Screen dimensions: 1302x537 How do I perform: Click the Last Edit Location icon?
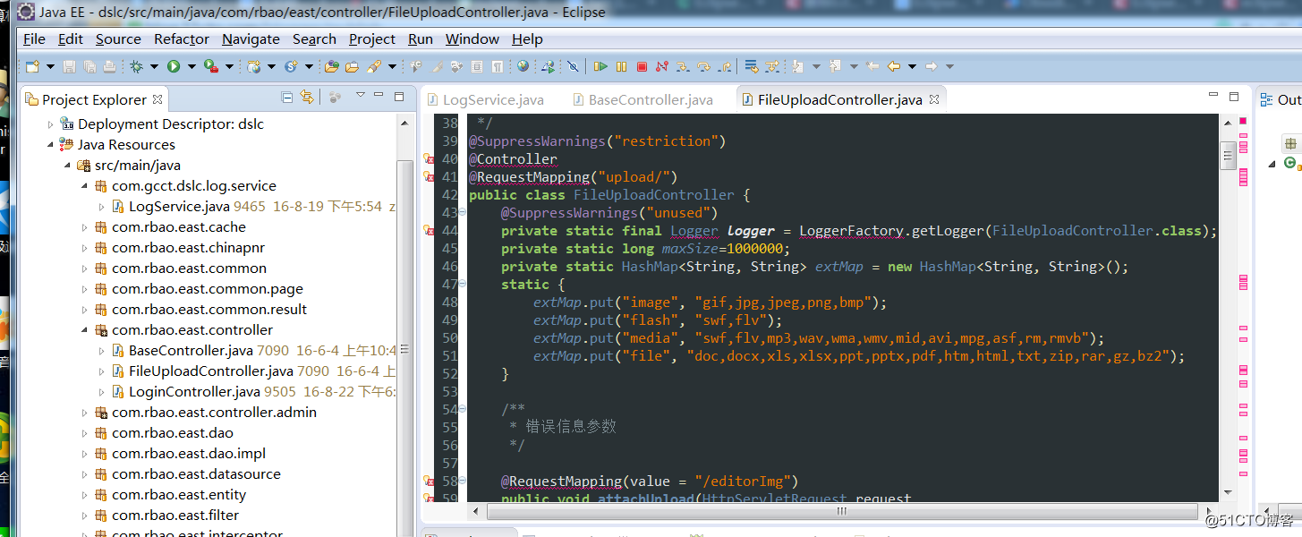tap(872, 66)
